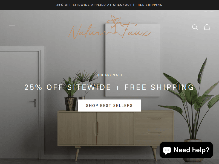219x164 pixels.
Task: Go home via Nature Faux logo
Action: click(x=109, y=27)
